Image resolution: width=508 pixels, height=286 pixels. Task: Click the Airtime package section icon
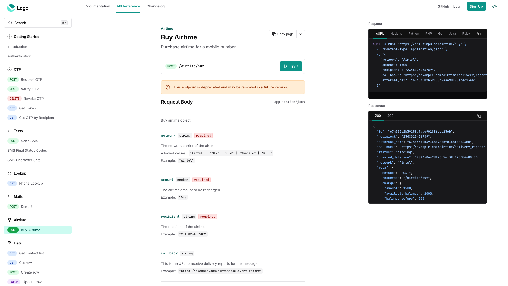pos(10,220)
